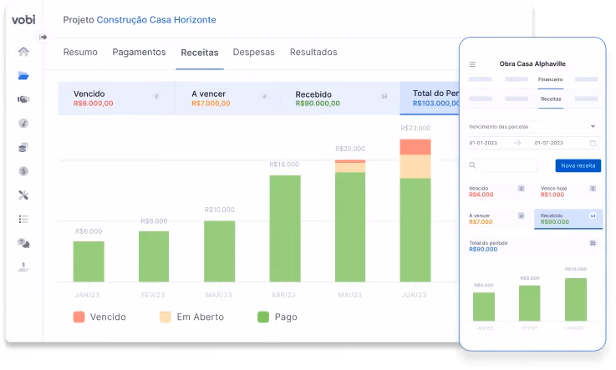
Task: Click the red overdue segment of JUN/23 bar
Action: tap(415, 147)
